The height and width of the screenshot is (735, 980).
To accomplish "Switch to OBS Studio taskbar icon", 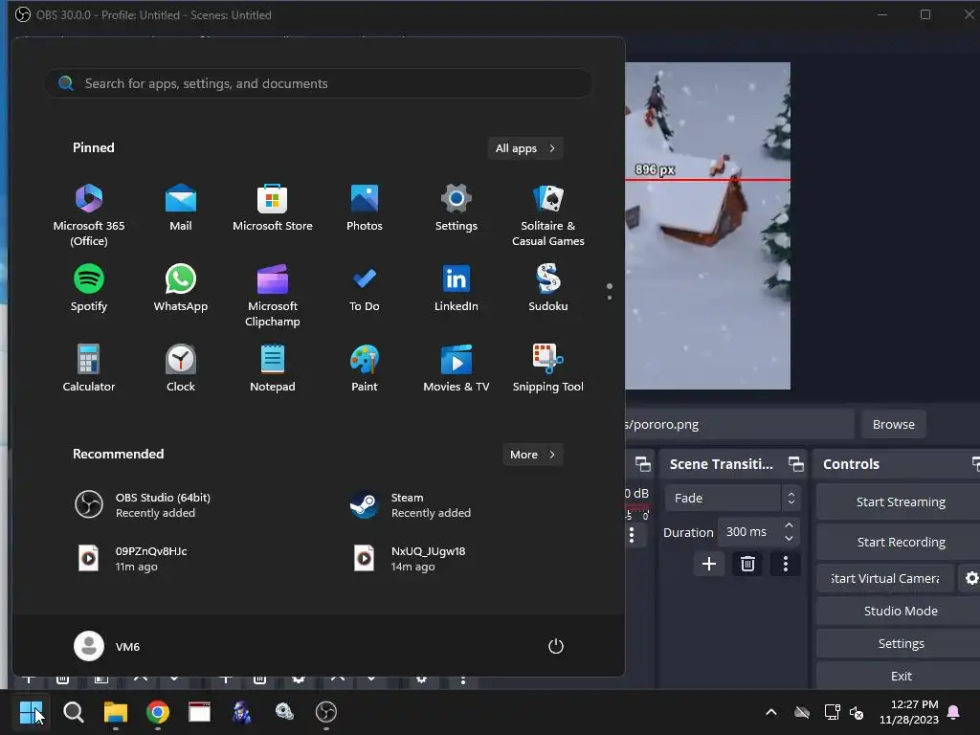I will coord(326,712).
